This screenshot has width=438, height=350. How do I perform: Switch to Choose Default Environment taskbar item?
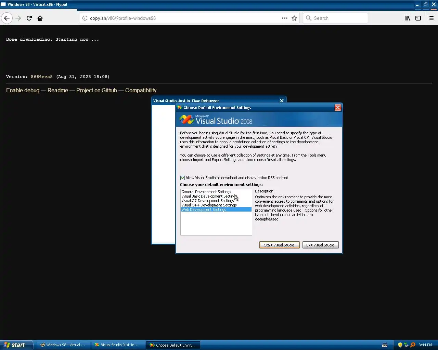173,345
